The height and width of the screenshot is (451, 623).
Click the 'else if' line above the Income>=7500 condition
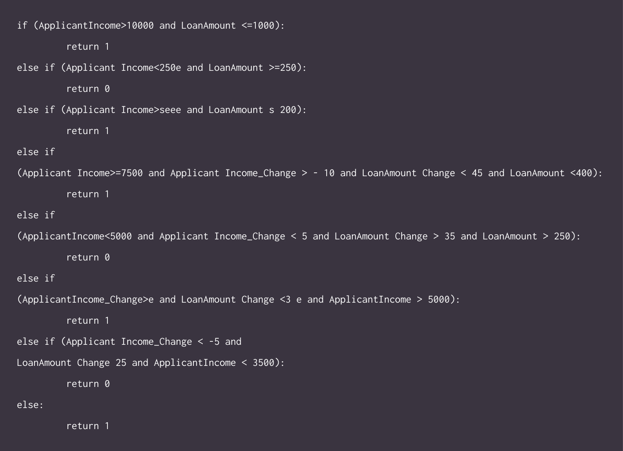pos(36,152)
